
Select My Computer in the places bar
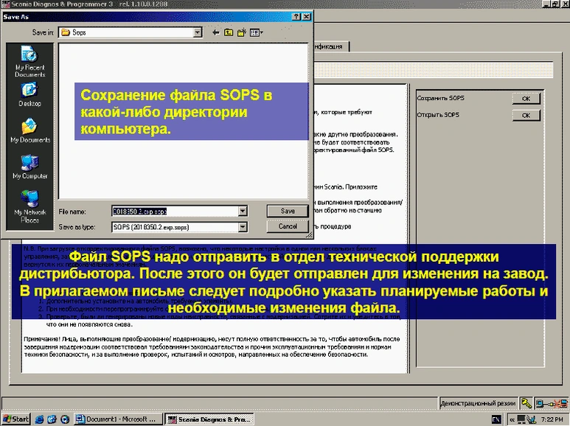pos(29,166)
